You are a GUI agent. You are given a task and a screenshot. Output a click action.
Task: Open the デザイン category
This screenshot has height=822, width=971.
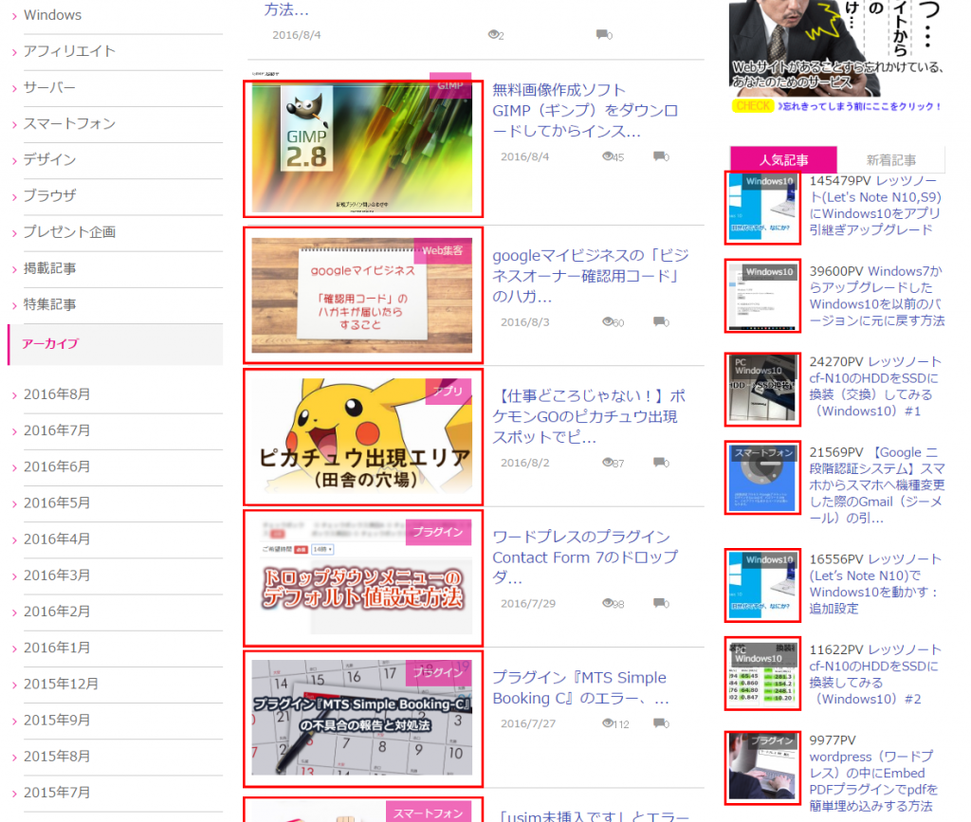[x=49, y=159]
